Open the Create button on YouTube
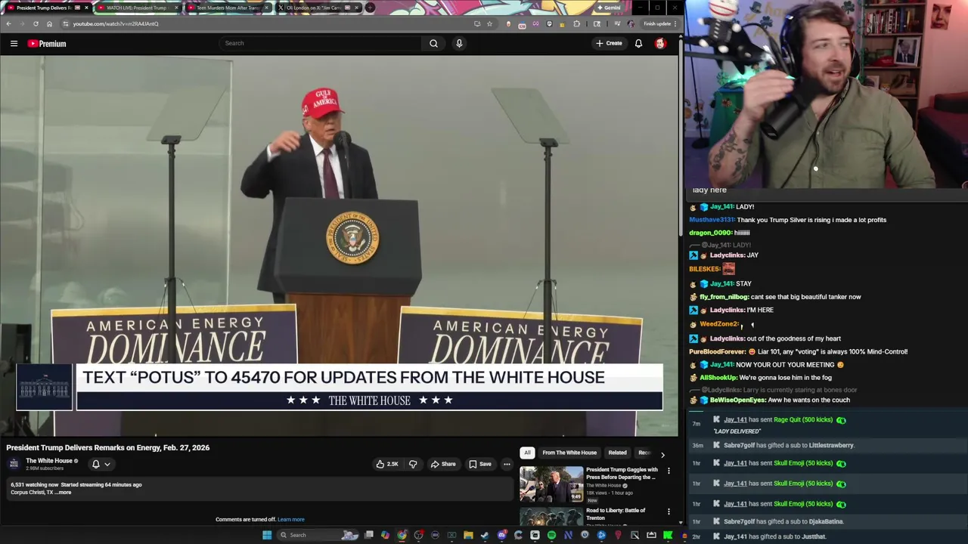Screen dimensions: 968x544 click(609, 43)
